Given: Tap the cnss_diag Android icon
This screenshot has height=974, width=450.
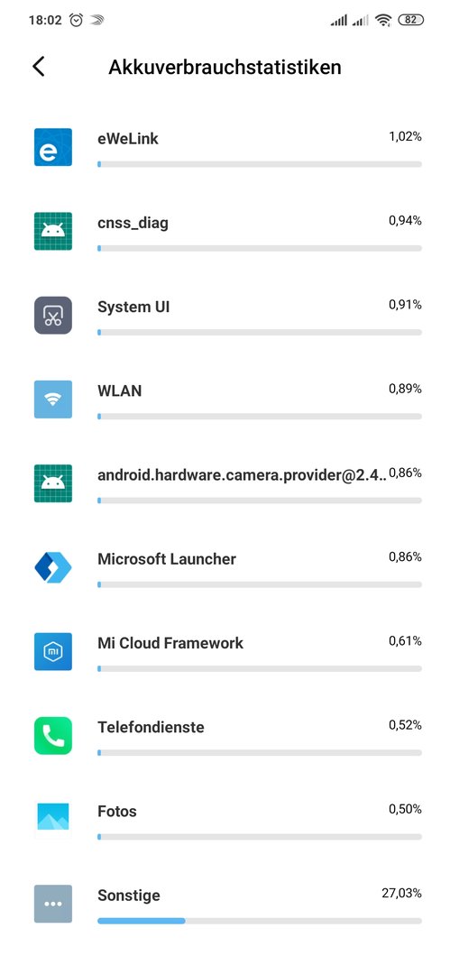Looking at the screenshot, I should [53, 231].
